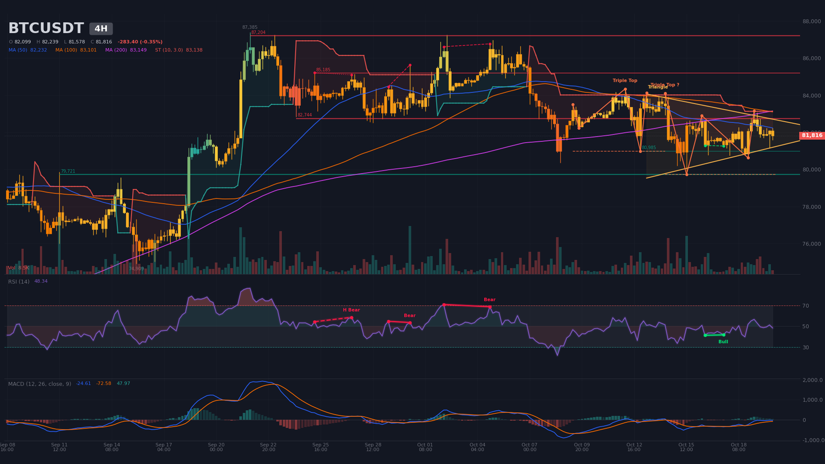The image size is (825, 464).
Task: Click the Vol 8.5K volume label
Action: (x=19, y=268)
